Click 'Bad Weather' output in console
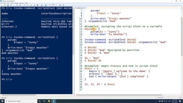Image resolution: width=183 pixels, height=103 pixels. (x=10, y=53)
